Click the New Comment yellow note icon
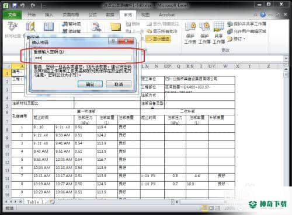The height and width of the screenshot is (215, 292). [x=116, y=27]
